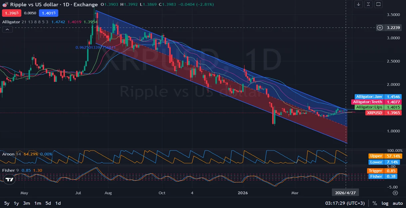Toggle log scale mode
406x208 pixels.
(385, 203)
